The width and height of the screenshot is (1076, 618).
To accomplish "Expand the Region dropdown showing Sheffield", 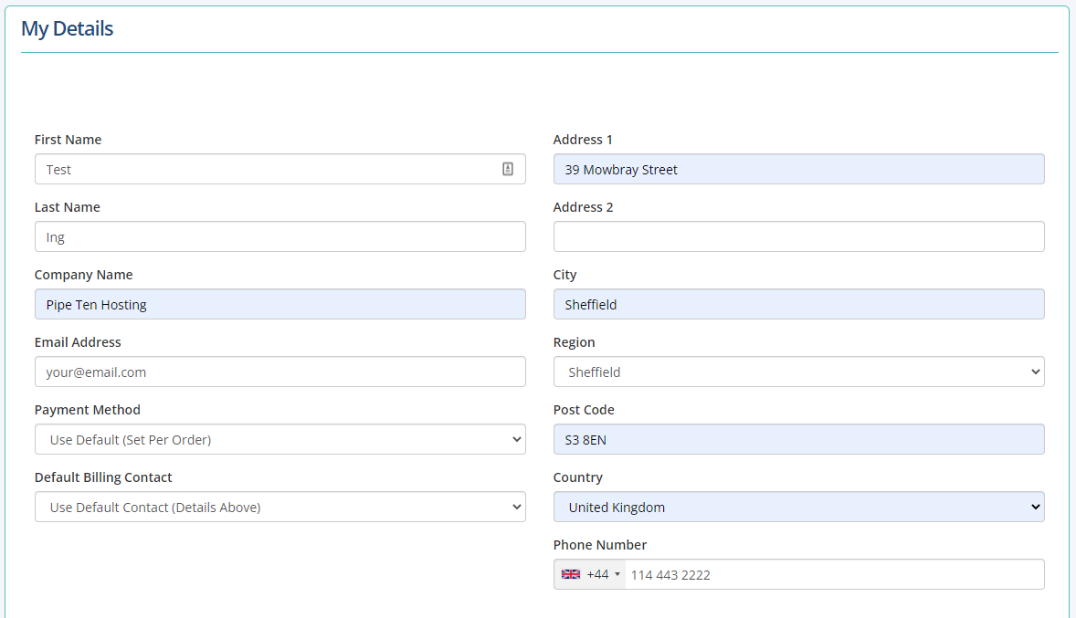I will coord(798,372).
